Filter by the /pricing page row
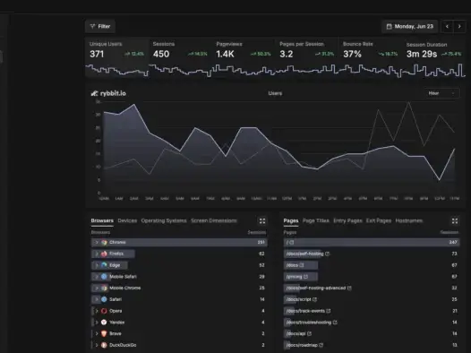Image resolution: width=471 pixels, height=353 pixels. (x=372, y=277)
